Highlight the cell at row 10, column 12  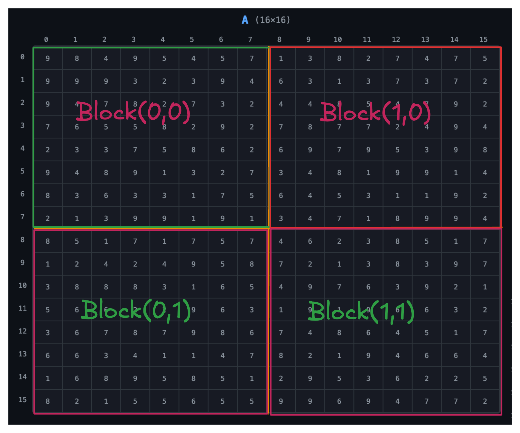(x=397, y=287)
